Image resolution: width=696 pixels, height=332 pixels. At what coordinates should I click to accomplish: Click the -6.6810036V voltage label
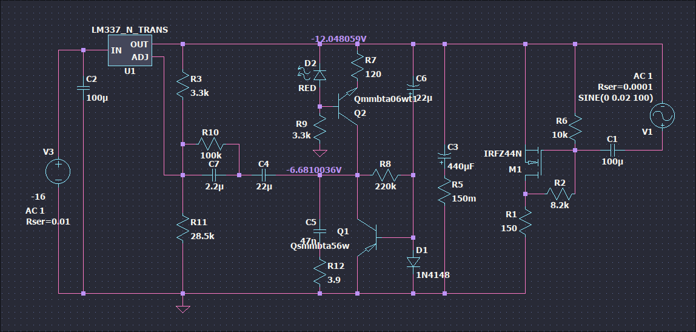314,170
